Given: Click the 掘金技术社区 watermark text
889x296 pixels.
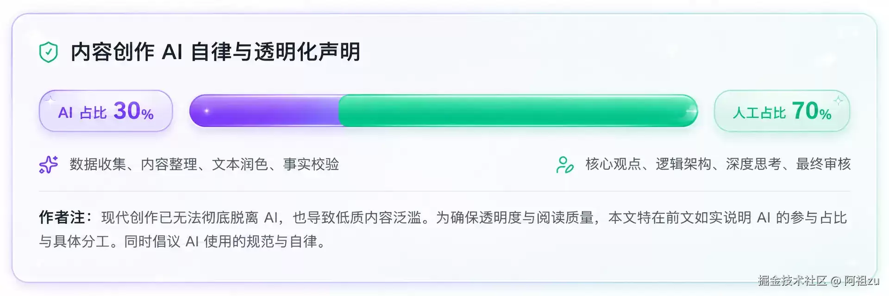Looking at the screenshot, I should point(792,280).
